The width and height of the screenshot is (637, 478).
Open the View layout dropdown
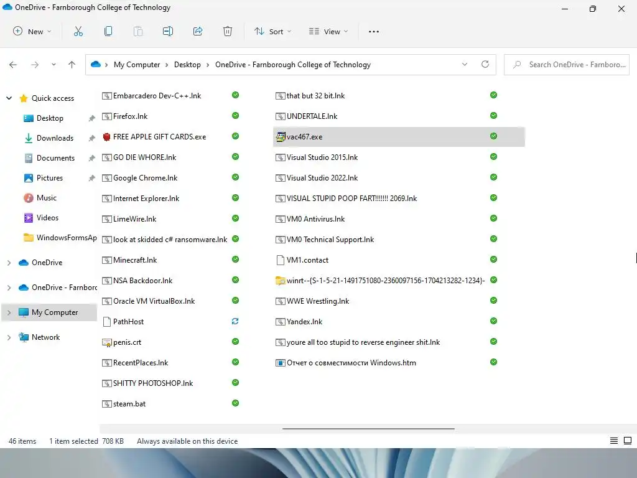pos(328,31)
